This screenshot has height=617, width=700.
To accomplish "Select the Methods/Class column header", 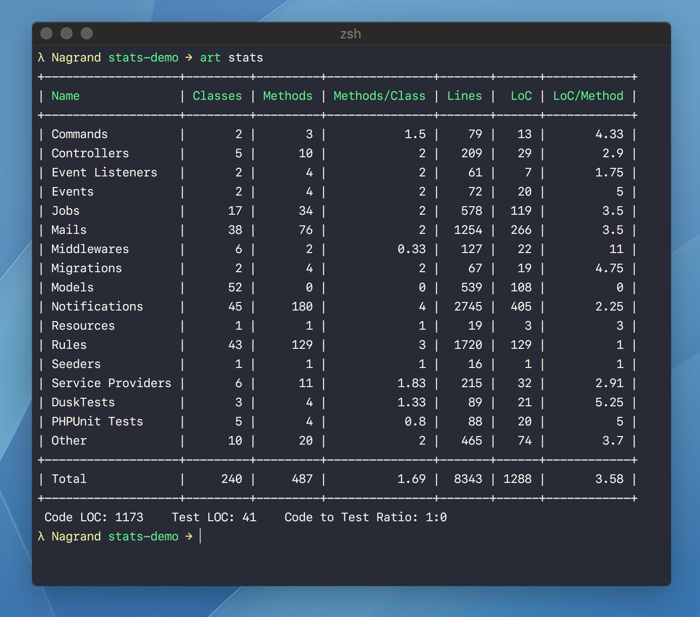I will [x=379, y=96].
